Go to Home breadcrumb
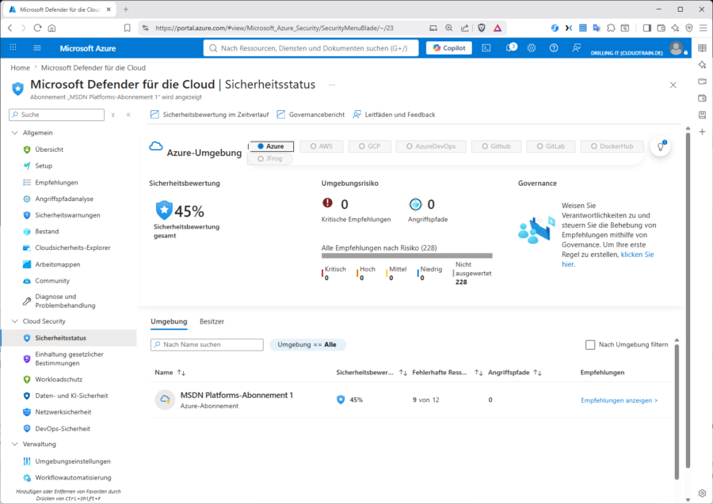The image size is (713, 504). tap(20, 68)
